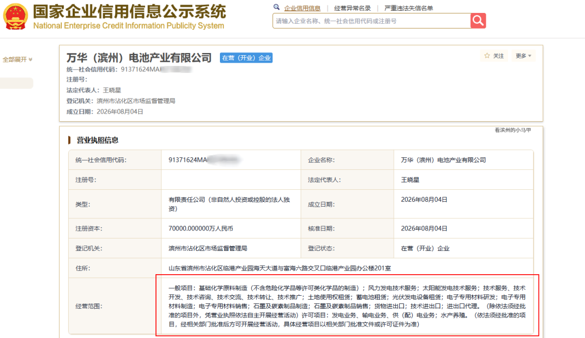The image size is (585, 338).
Task: Click the star icon next to 关注
Action: [487, 56]
